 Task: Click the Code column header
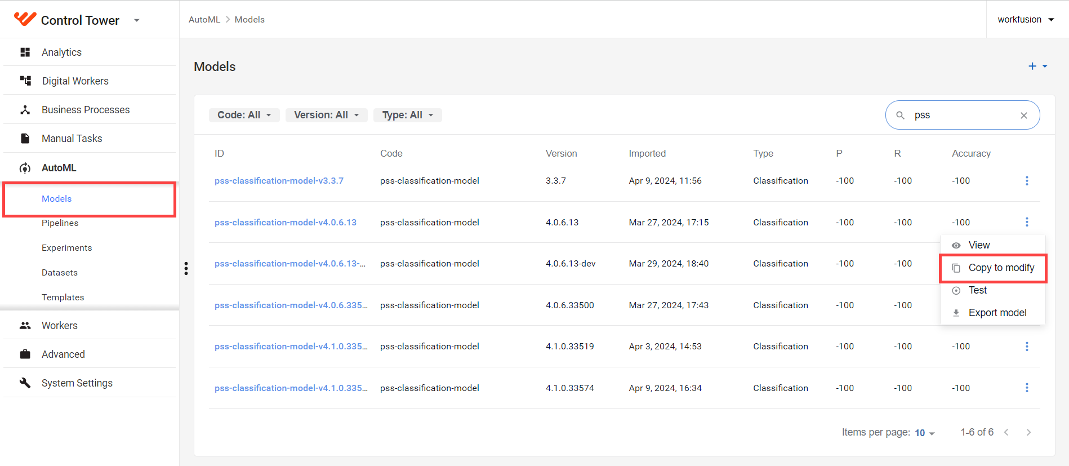coord(391,153)
